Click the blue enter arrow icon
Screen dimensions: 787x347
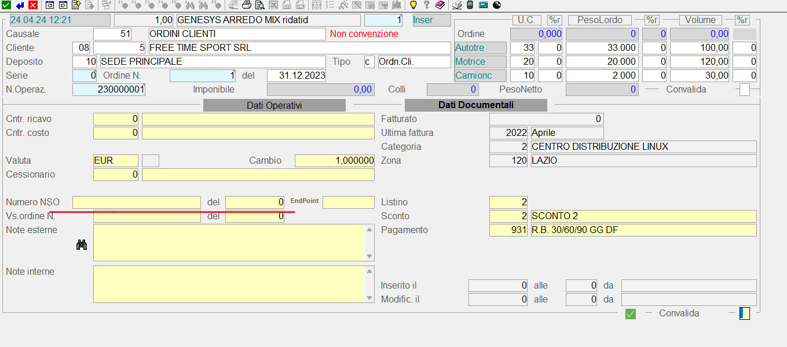pyautogui.click(x=20, y=5)
